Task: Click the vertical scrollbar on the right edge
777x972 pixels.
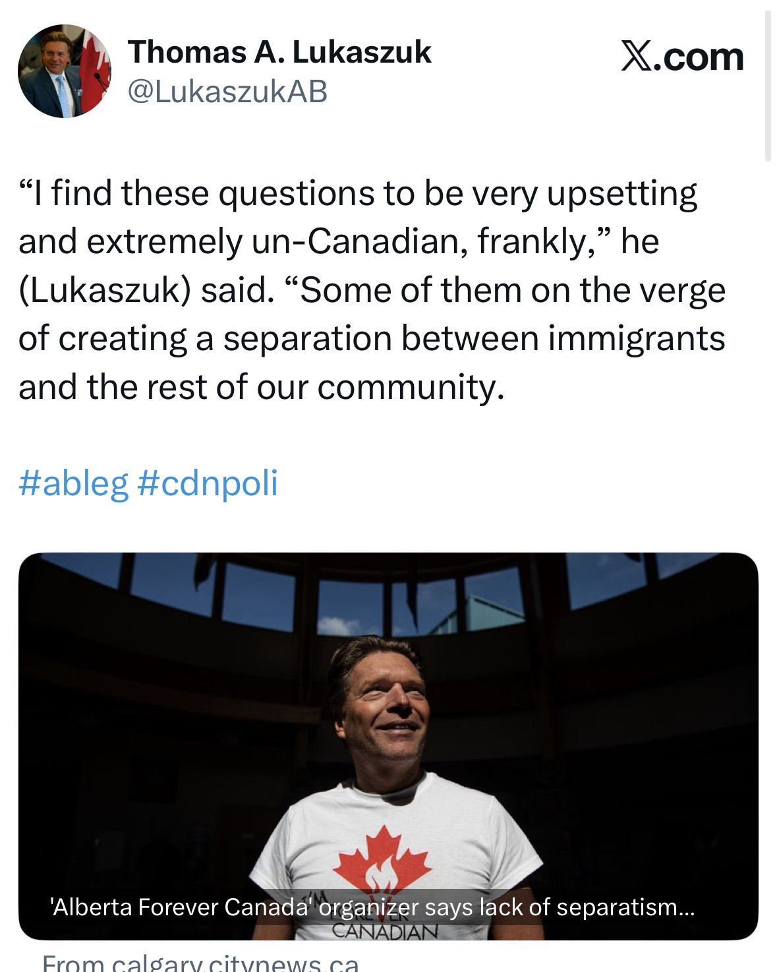Action: 768,86
